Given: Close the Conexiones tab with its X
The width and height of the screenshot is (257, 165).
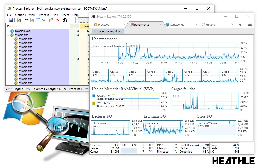Looking at the screenshot, I should tap(196, 24).
